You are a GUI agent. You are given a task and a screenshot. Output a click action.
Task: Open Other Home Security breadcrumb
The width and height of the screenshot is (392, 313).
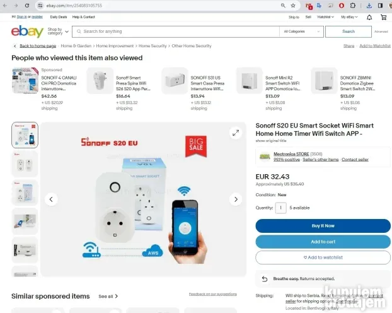pyautogui.click(x=191, y=46)
